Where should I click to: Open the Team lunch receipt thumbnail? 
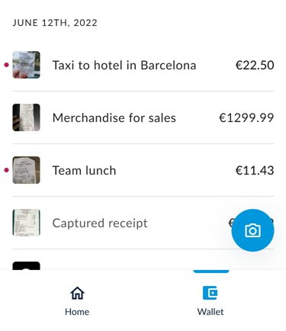27,170
